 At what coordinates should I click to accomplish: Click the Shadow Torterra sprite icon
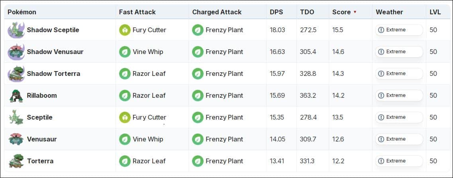tap(16, 74)
